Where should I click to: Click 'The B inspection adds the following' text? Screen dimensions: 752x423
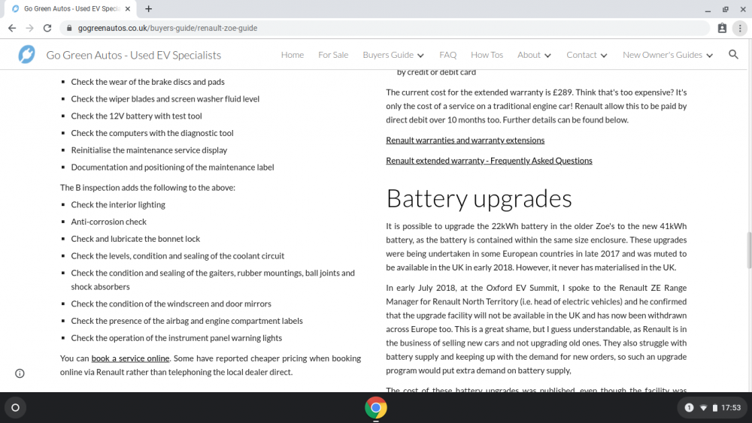(x=147, y=187)
